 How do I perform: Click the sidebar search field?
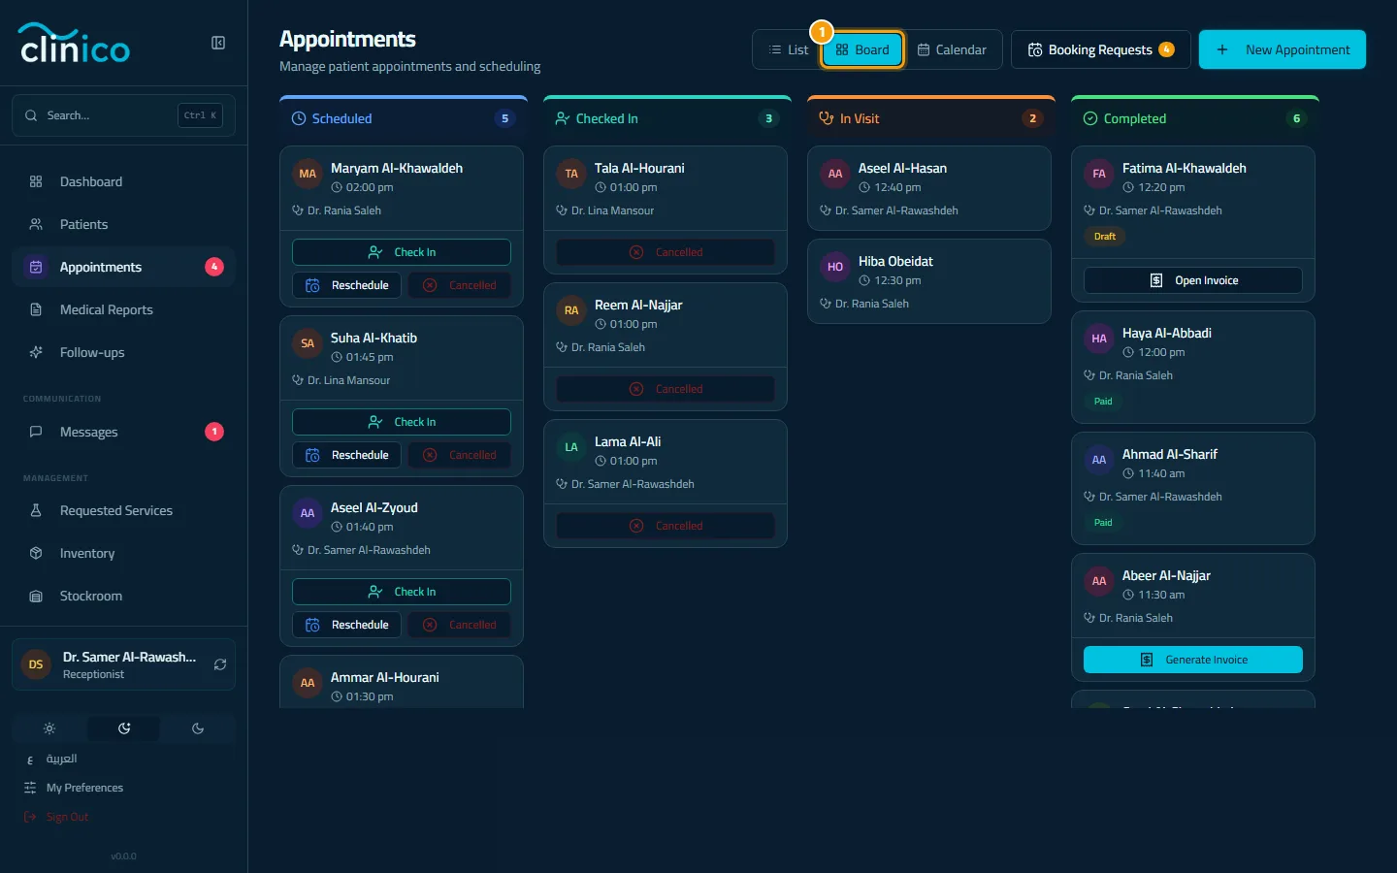click(x=123, y=115)
